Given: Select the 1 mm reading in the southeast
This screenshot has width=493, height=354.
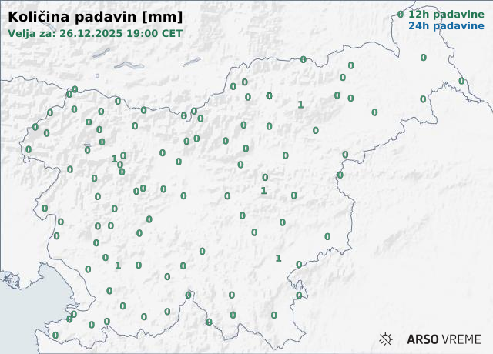Looking at the screenshot, I should click(278, 258).
